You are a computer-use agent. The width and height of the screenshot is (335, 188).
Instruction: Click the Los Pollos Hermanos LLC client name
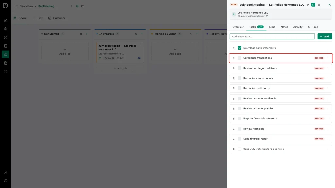[x=253, y=13]
